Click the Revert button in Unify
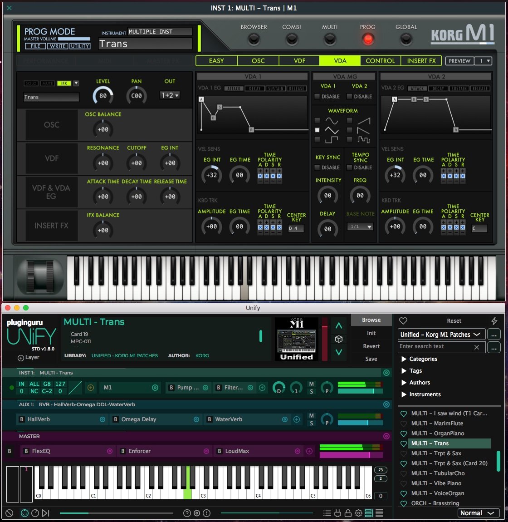This screenshot has width=508, height=522. click(371, 346)
